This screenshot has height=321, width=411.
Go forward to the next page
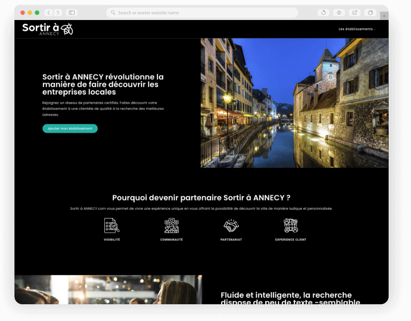[x=58, y=13]
